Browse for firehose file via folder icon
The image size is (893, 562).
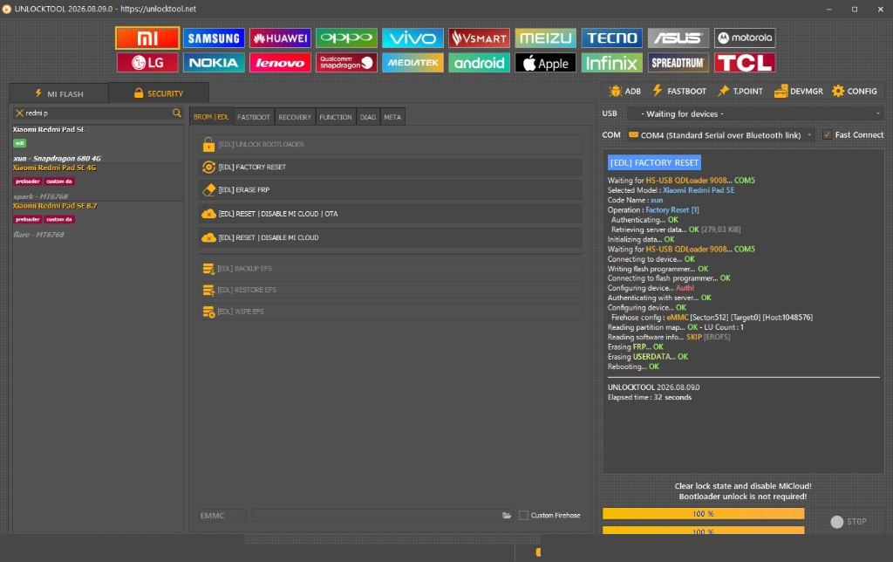click(507, 515)
